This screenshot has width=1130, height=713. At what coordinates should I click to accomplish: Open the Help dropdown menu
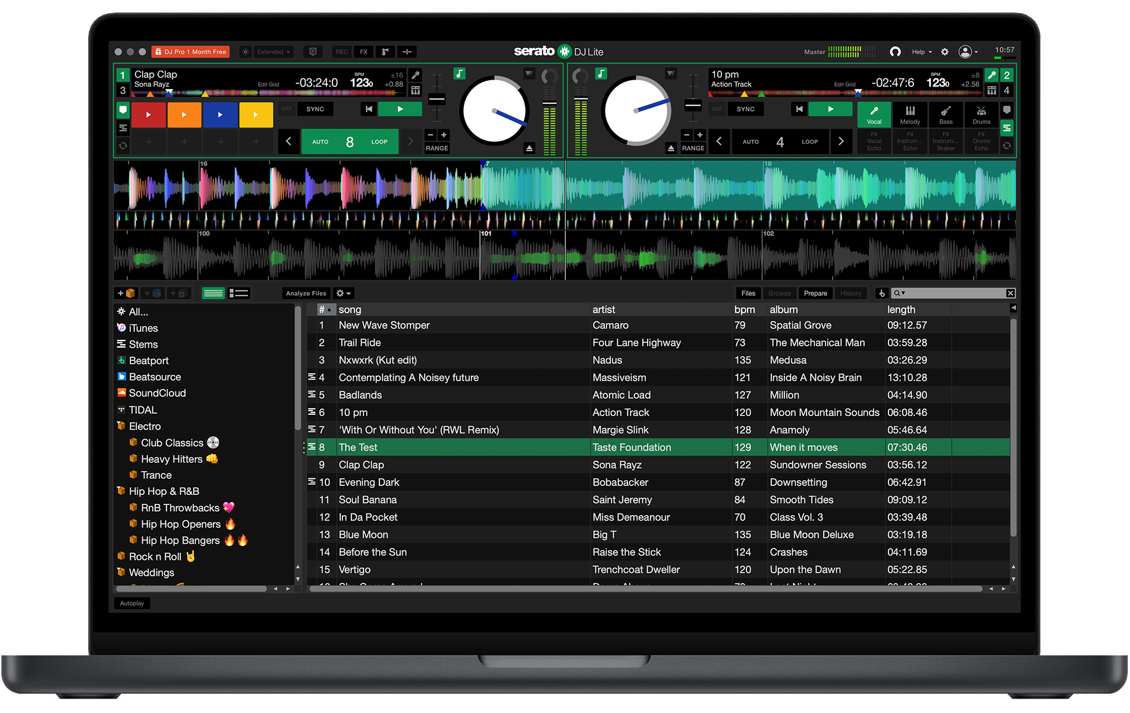(922, 52)
